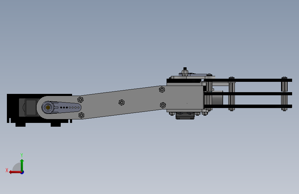Select the bolt on top of the gearbox

pos(185,72)
